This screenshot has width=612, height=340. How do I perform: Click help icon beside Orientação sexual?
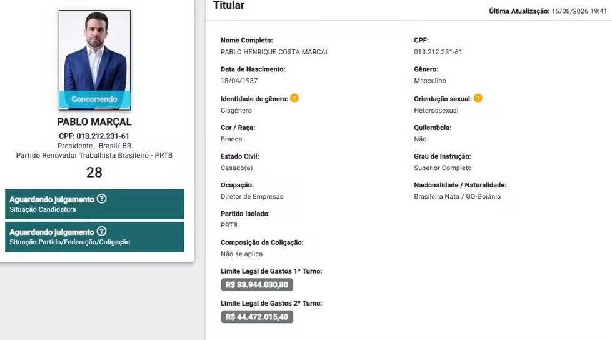click(478, 98)
